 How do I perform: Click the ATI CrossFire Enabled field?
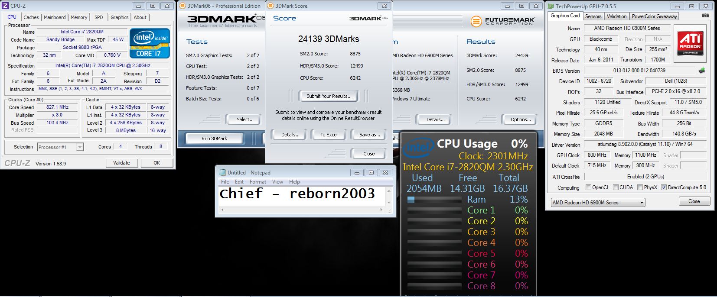[645, 177]
